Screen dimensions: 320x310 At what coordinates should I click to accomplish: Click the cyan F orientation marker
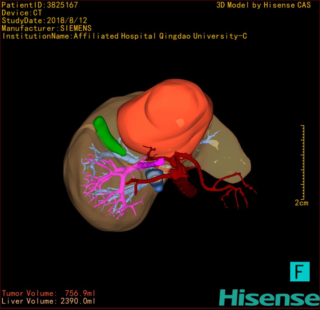pos(300,271)
